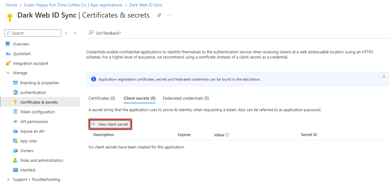Show the Value column info tooltip icon

point(227,135)
